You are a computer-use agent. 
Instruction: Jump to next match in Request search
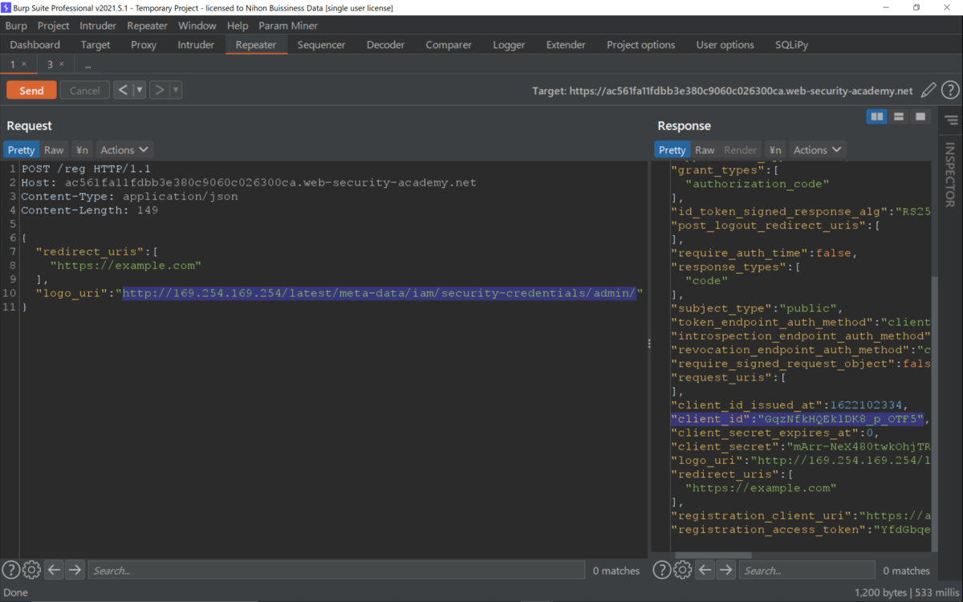click(x=75, y=570)
